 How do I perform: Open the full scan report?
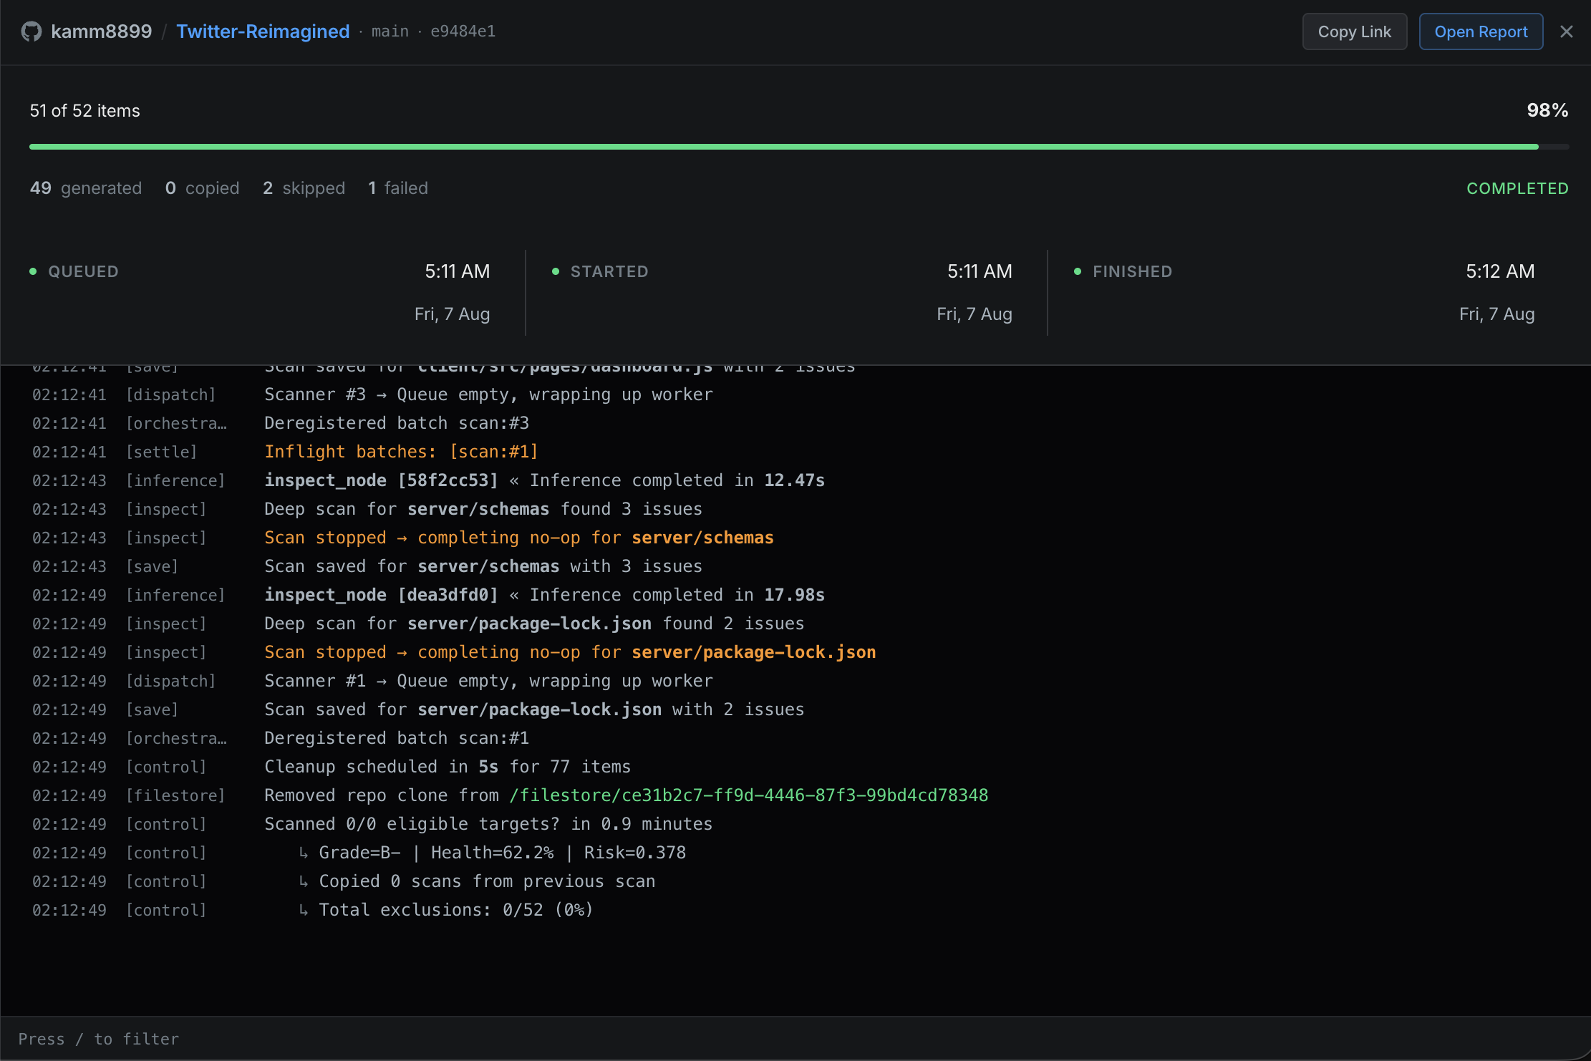(x=1481, y=32)
